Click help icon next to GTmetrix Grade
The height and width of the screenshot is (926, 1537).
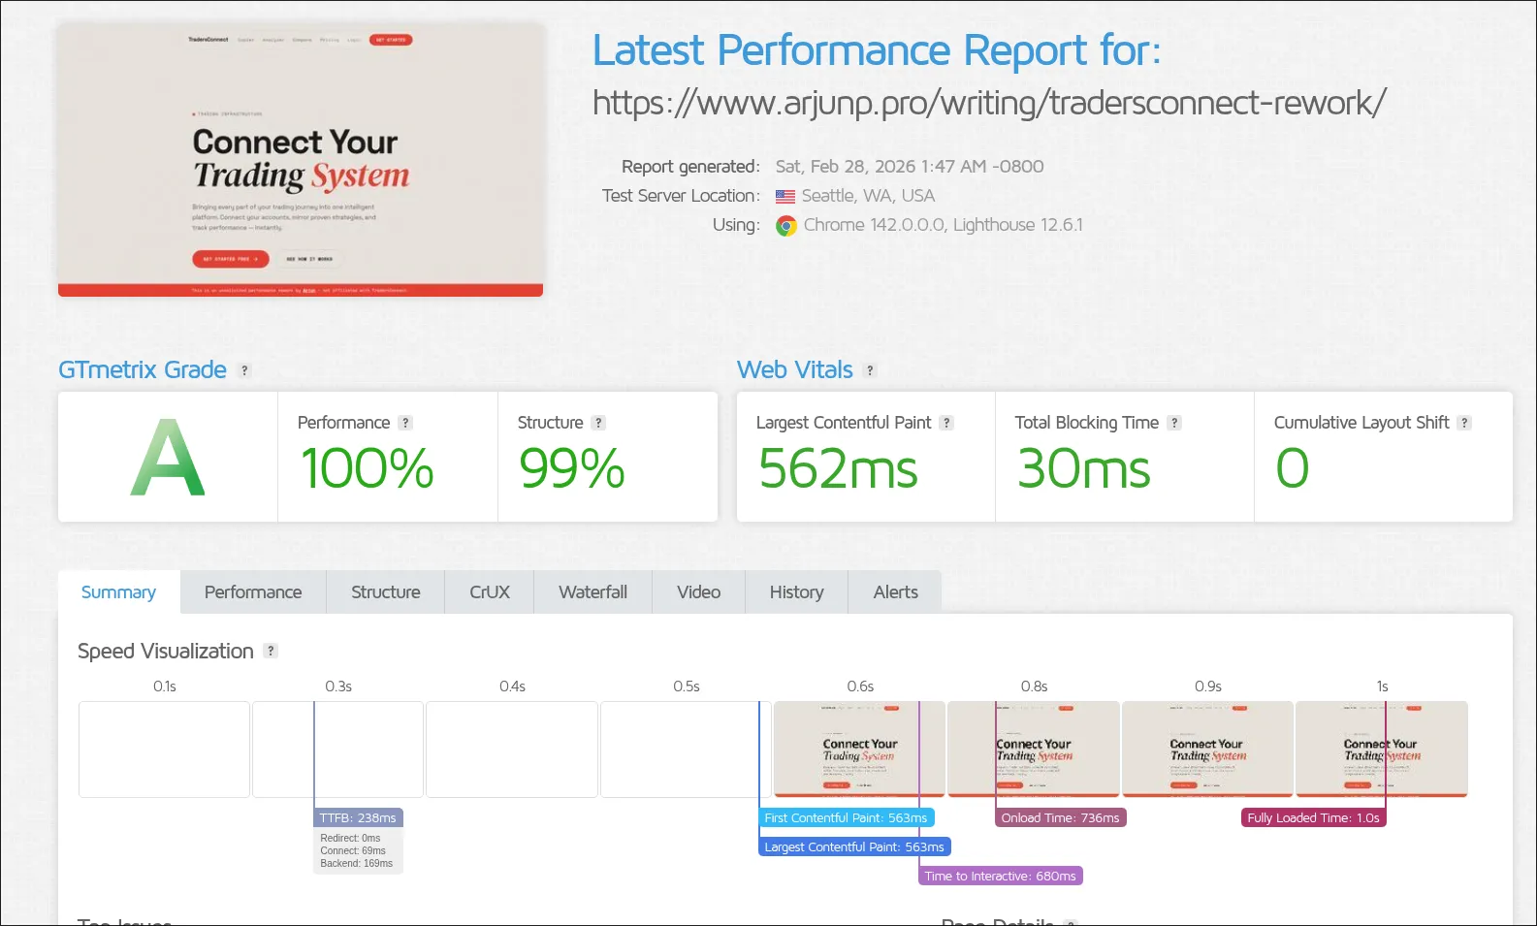(244, 370)
